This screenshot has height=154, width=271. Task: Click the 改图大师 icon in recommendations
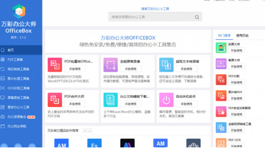pos(221,48)
